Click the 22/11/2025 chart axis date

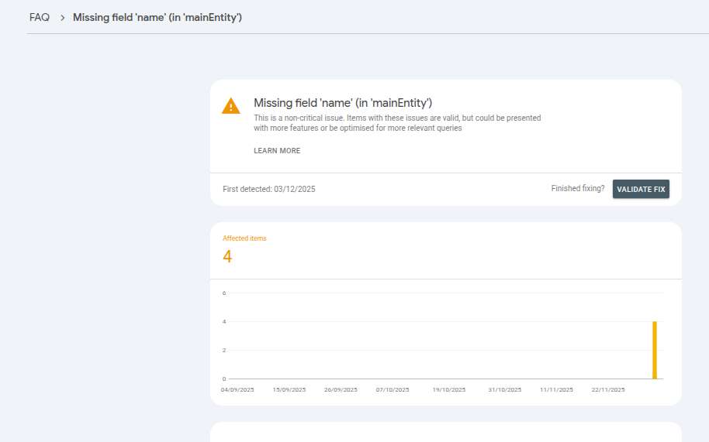coord(608,390)
